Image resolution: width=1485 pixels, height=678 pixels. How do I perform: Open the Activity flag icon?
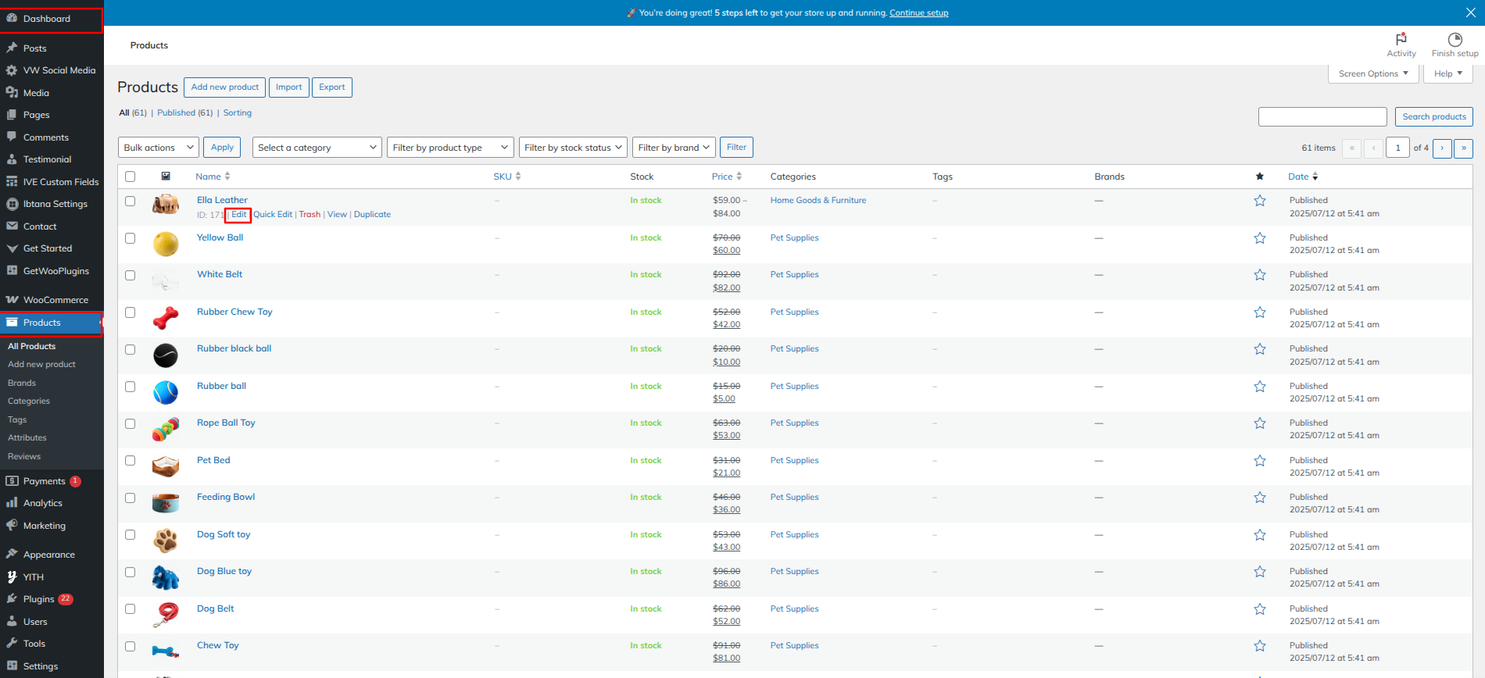tap(1401, 40)
